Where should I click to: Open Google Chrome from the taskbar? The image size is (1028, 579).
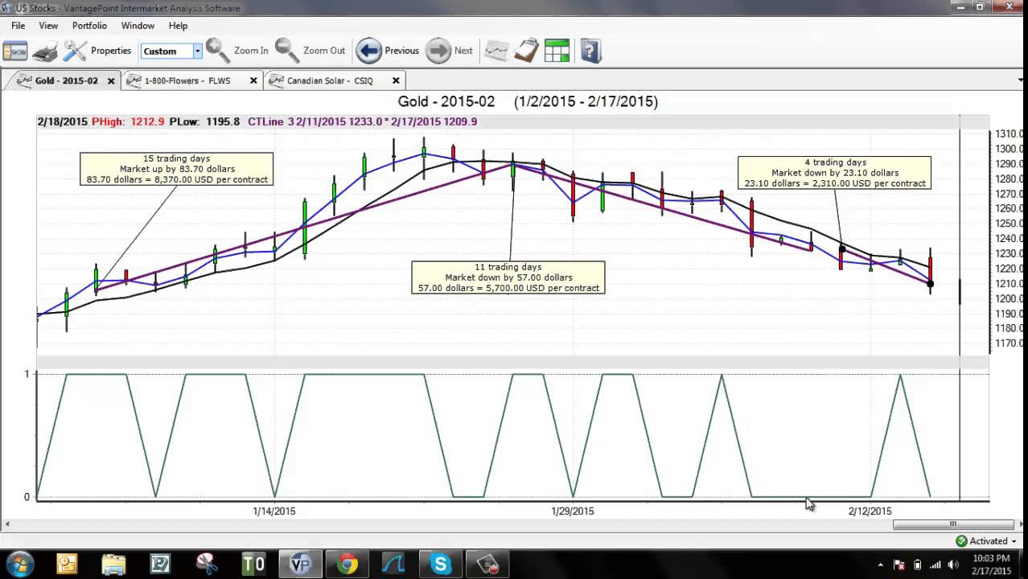tap(347, 565)
